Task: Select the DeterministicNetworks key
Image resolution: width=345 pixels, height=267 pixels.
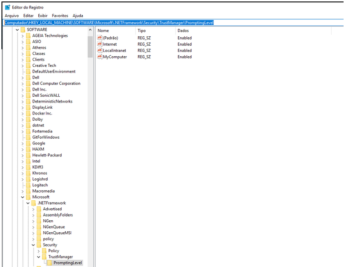Action: 52,101
